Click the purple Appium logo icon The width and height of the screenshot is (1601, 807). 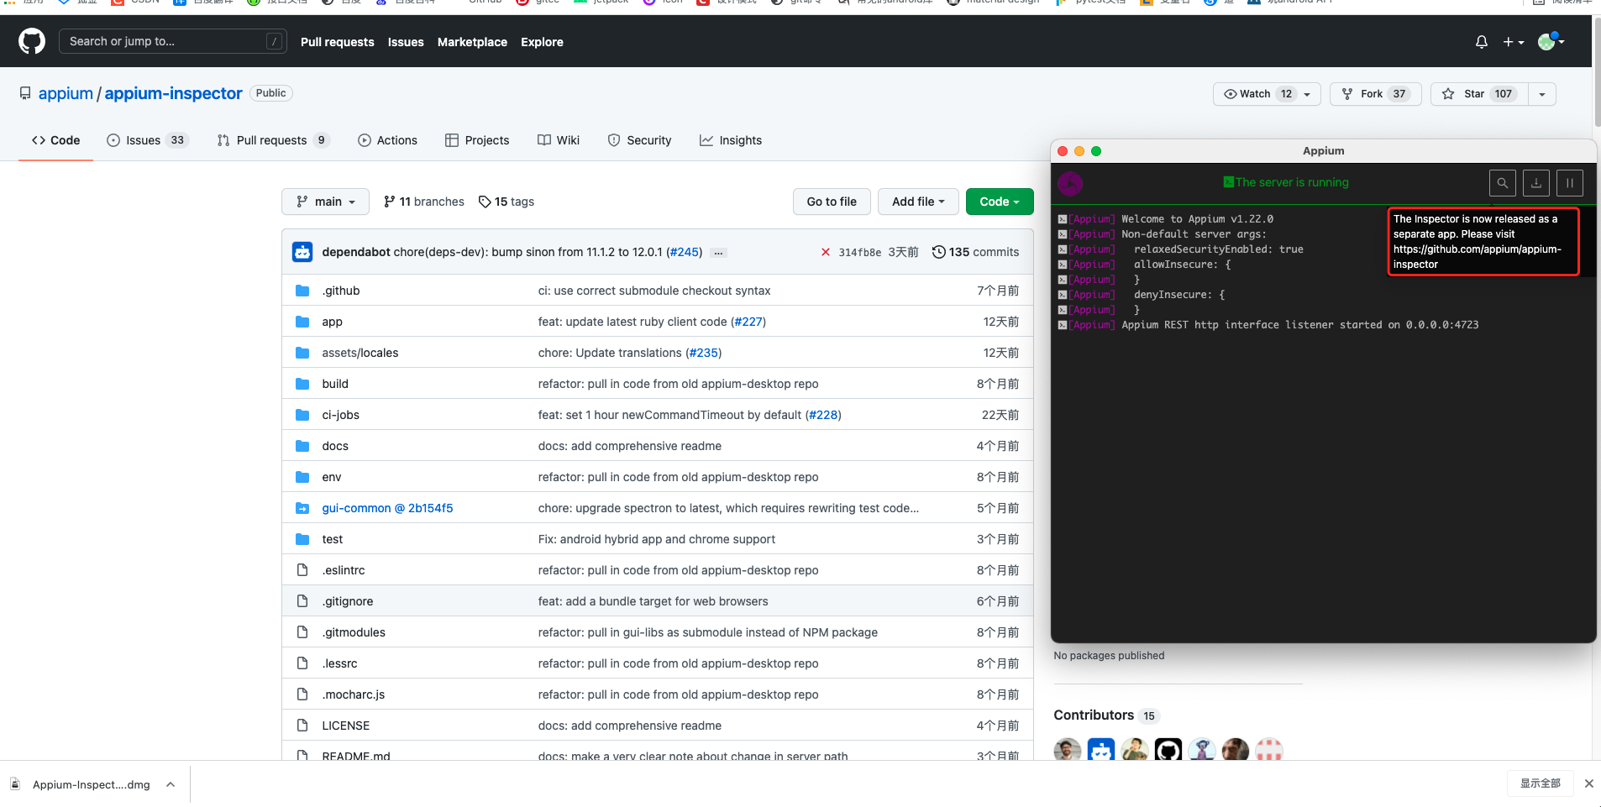click(x=1070, y=183)
